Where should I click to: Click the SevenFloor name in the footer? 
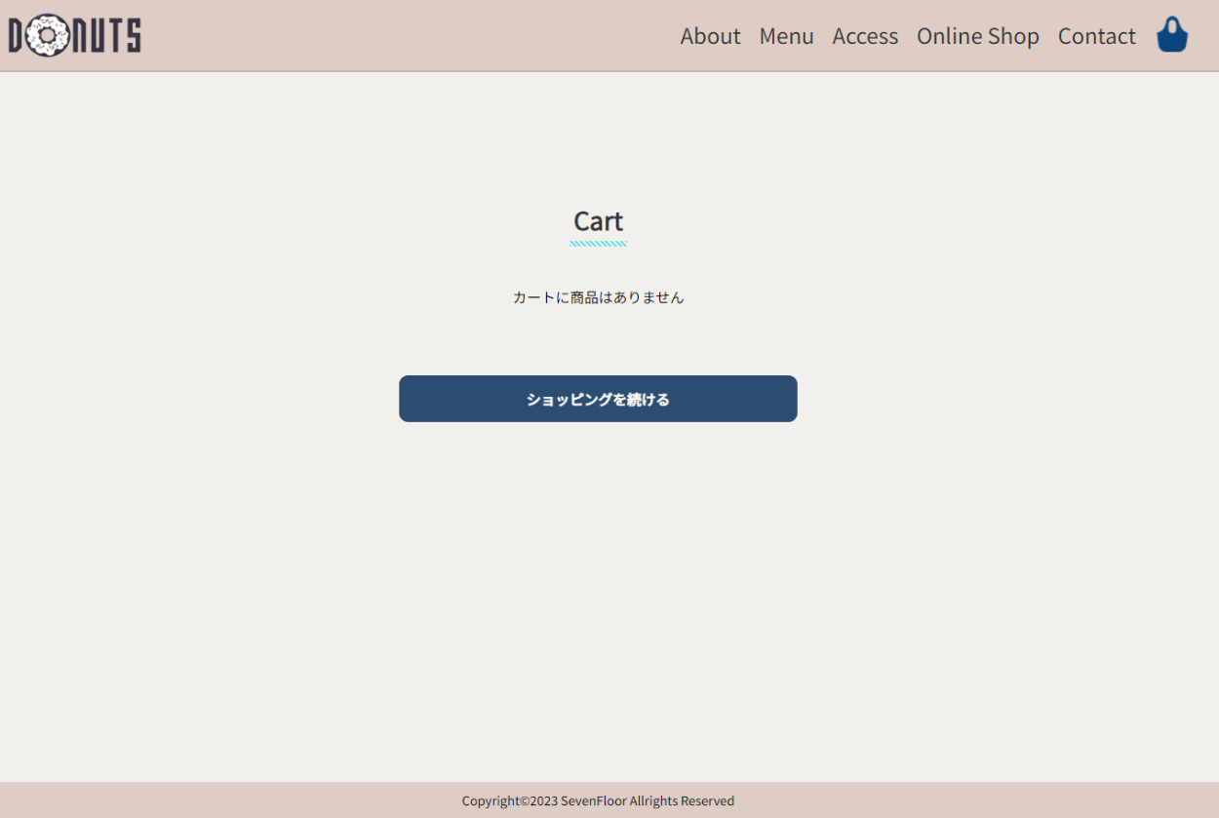click(593, 801)
